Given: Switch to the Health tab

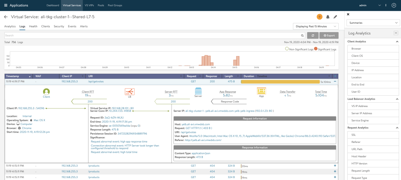Looking at the screenshot, I should (33, 26).
